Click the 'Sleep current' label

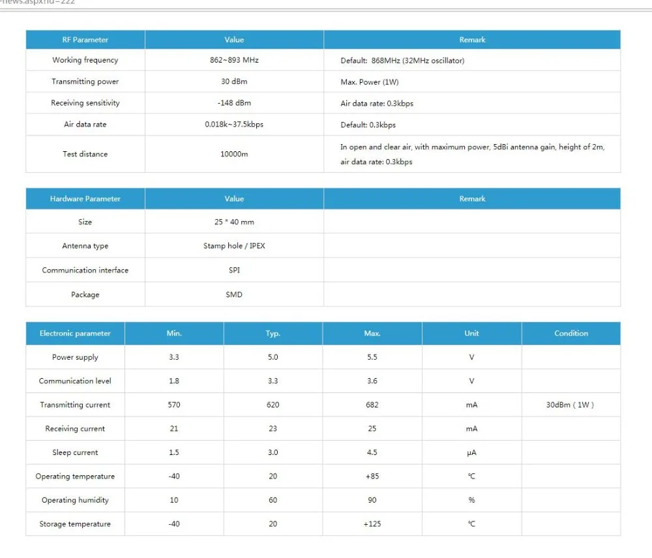click(75, 452)
